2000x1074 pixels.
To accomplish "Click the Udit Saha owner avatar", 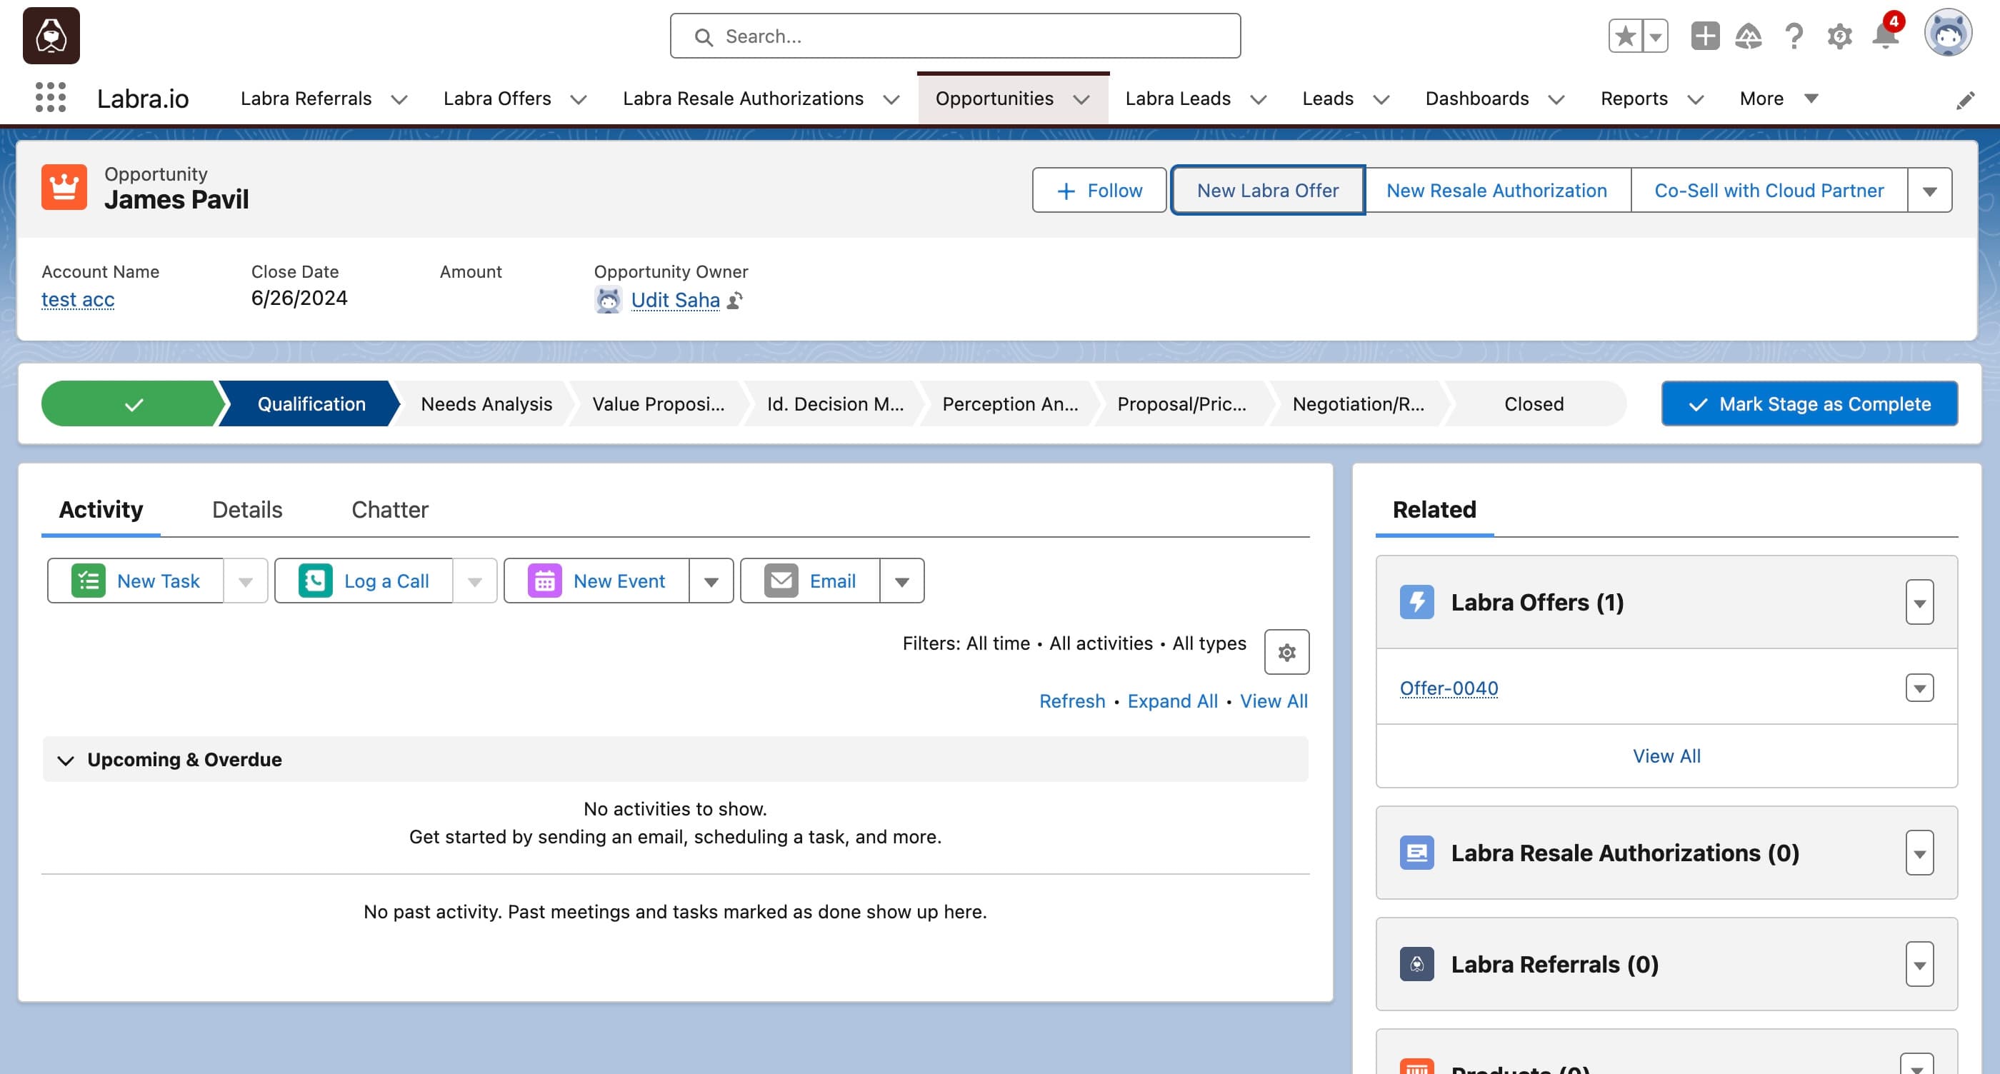I will click(x=608, y=299).
